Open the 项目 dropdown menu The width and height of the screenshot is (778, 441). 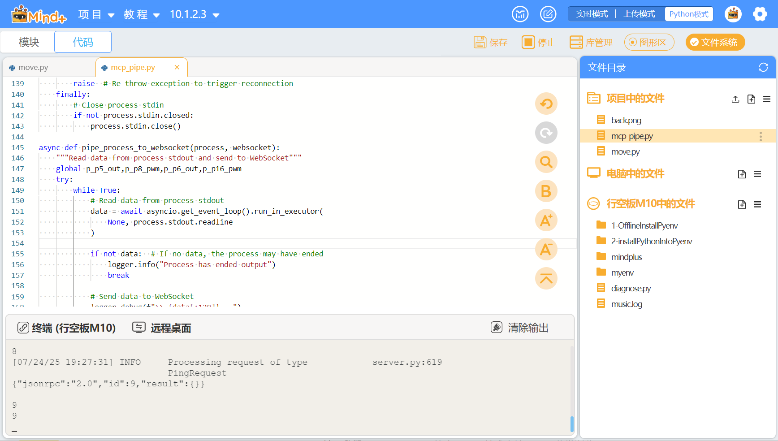click(96, 14)
